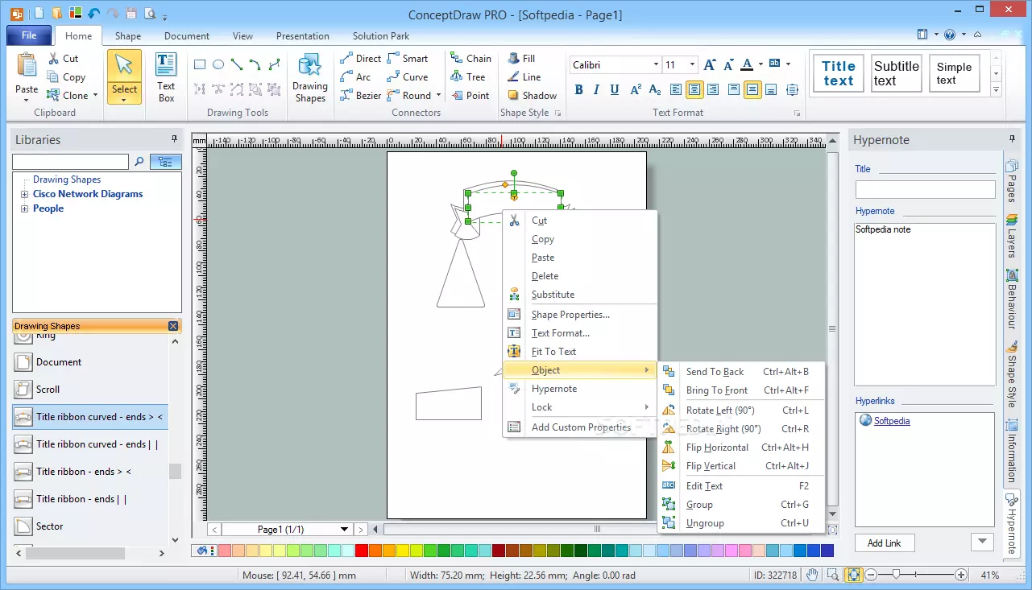Image resolution: width=1032 pixels, height=590 pixels.
Task: Apply the Subtitle text style
Action: [x=896, y=73]
